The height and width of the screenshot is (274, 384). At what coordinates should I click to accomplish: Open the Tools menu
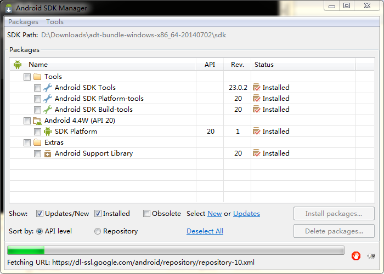(55, 22)
